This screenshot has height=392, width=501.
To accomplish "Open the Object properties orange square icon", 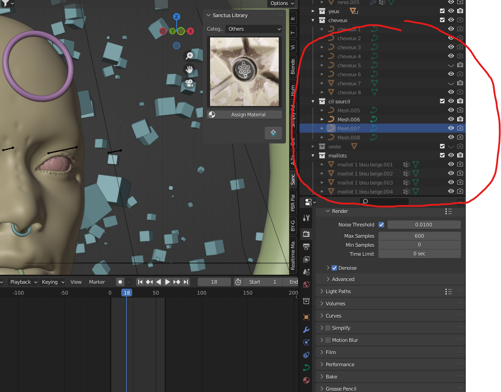I will (306, 317).
